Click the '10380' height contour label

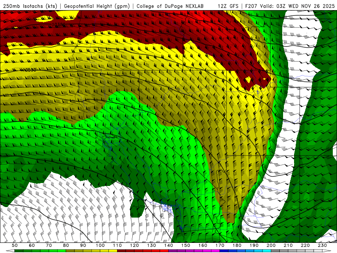(59, 24)
